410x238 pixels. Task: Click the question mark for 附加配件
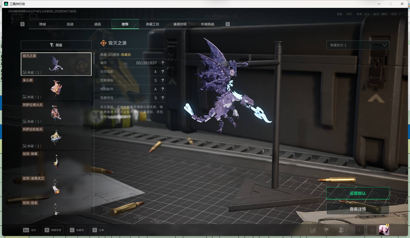[163, 89]
